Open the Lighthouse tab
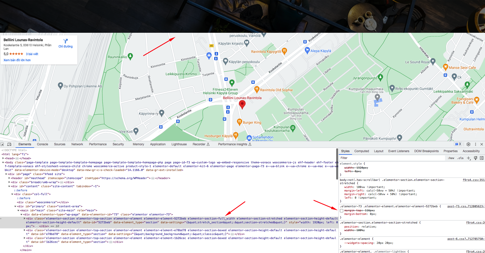485x253 pixels. pyautogui.click(x=179, y=144)
